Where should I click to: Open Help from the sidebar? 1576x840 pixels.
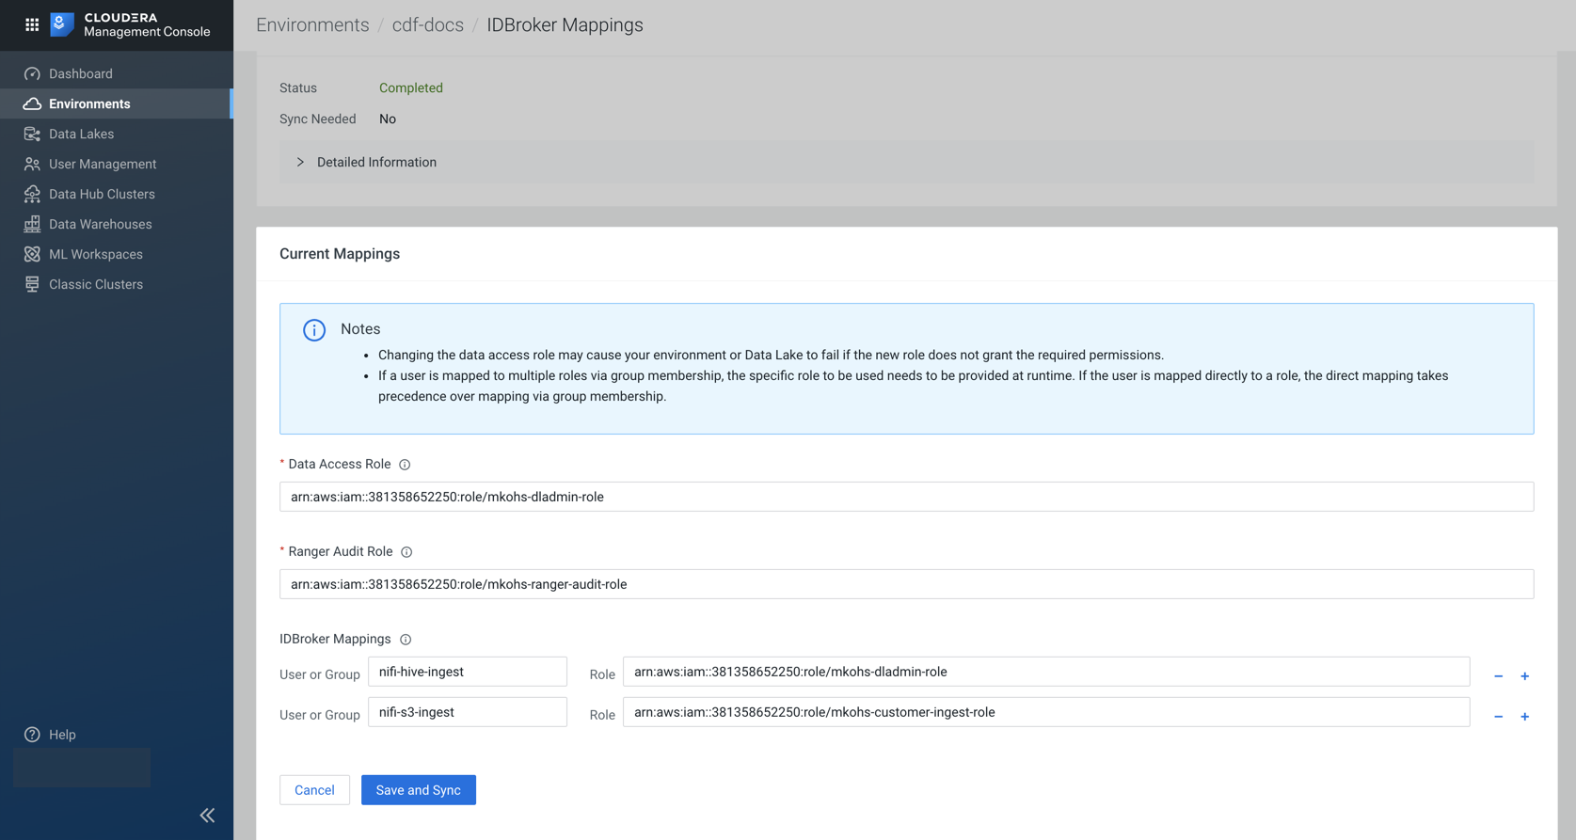(62, 735)
